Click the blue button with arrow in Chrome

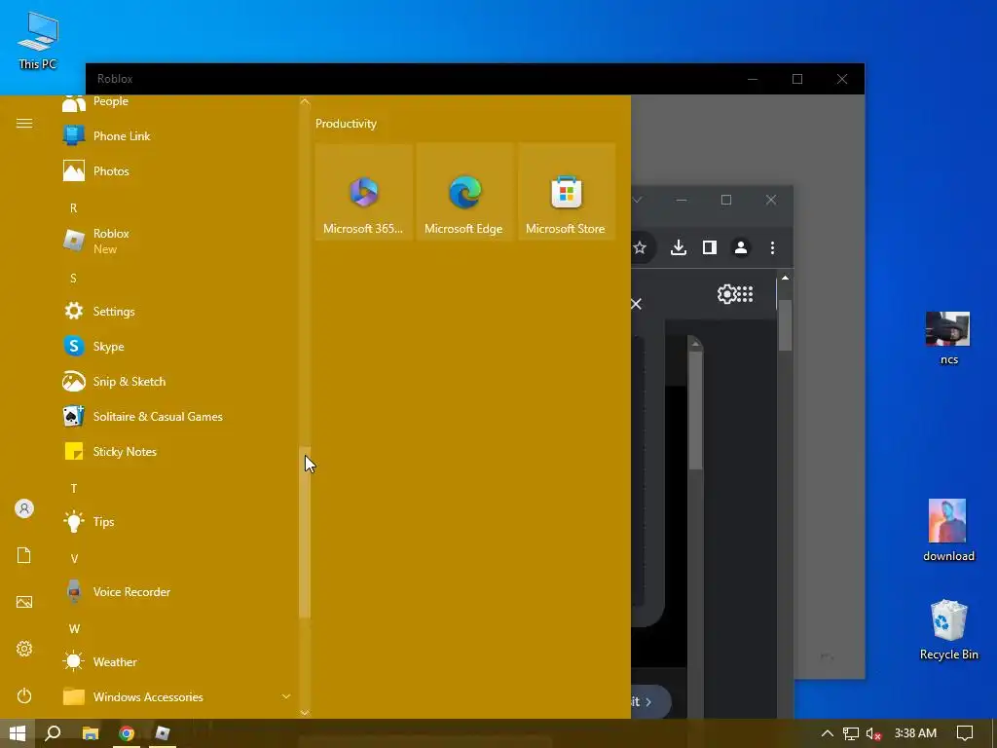click(649, 701)
